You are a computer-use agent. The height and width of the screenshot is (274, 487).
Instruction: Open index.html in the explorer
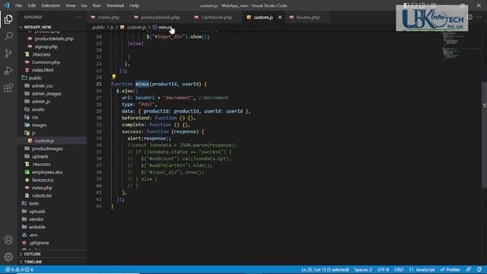43,70
